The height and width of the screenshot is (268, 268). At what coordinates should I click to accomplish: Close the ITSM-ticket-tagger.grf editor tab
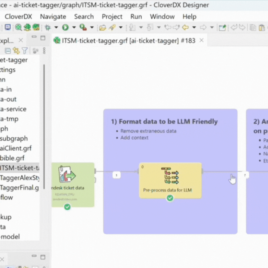[x=201, y=41]
